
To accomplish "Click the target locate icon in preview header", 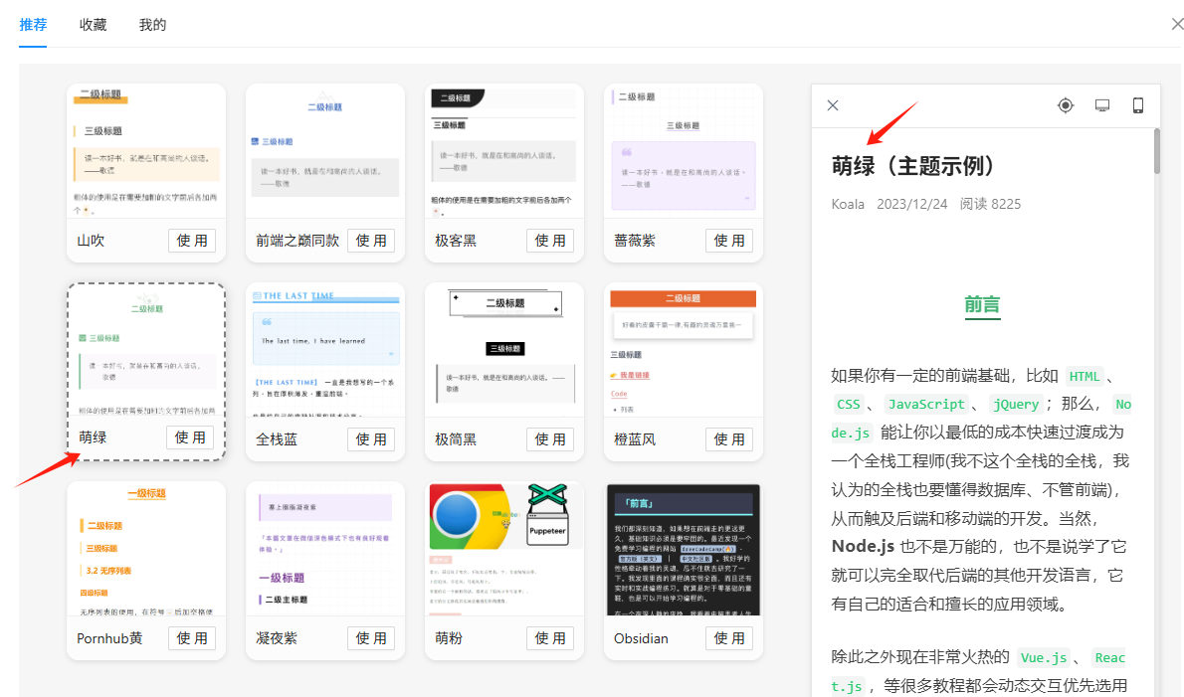I will coord(1066,105).
